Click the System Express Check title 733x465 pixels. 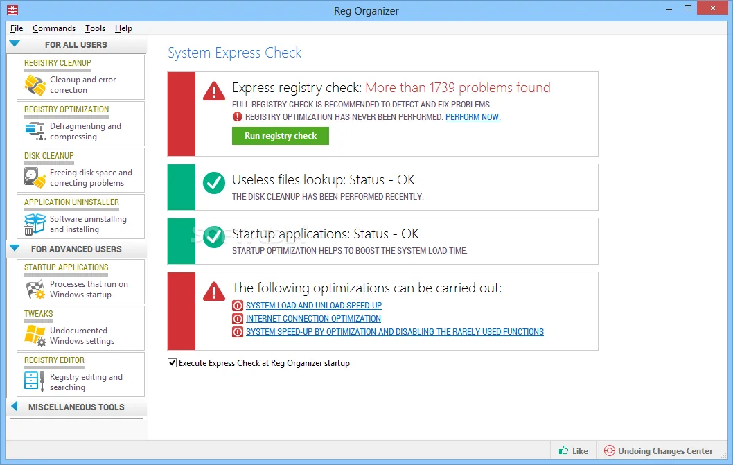235,53
